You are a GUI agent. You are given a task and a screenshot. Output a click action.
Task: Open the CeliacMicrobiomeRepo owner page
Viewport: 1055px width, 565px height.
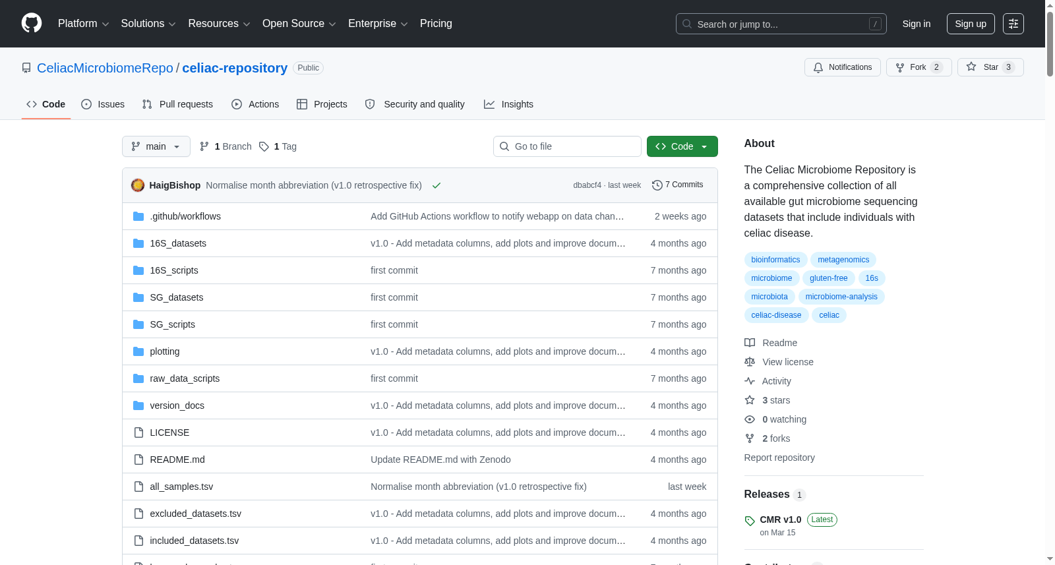click(x=105, y=68)
